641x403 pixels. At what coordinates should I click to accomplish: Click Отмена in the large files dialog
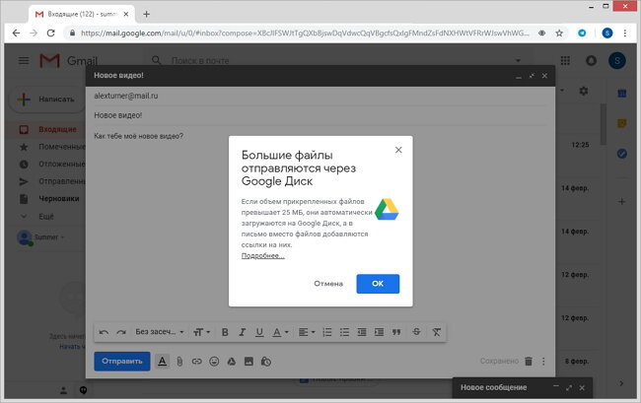click(x=328, y=284)
